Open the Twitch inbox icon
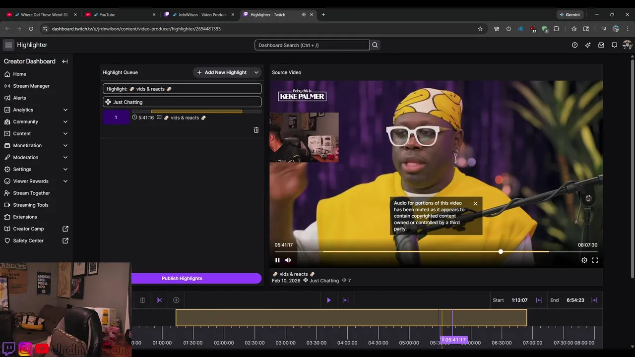Screen dimensions: 635x357 (601, 45)
